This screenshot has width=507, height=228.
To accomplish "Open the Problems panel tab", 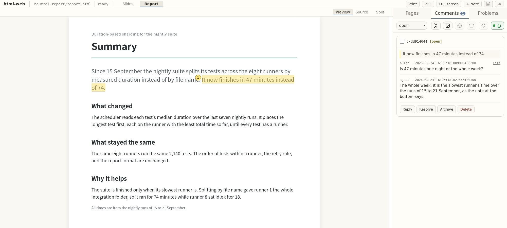I will click(488, 13).
